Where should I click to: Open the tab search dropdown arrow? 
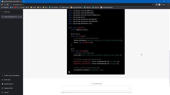tap(156, 1)
